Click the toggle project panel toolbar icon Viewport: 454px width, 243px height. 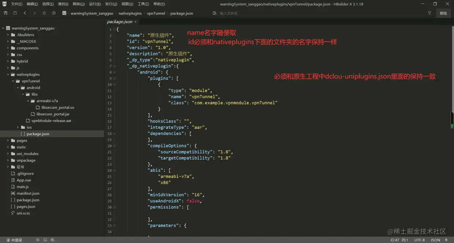tap(5, 13)
